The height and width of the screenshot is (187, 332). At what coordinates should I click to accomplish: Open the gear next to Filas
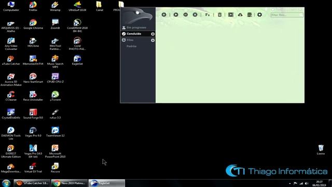[x=153, y=41]
